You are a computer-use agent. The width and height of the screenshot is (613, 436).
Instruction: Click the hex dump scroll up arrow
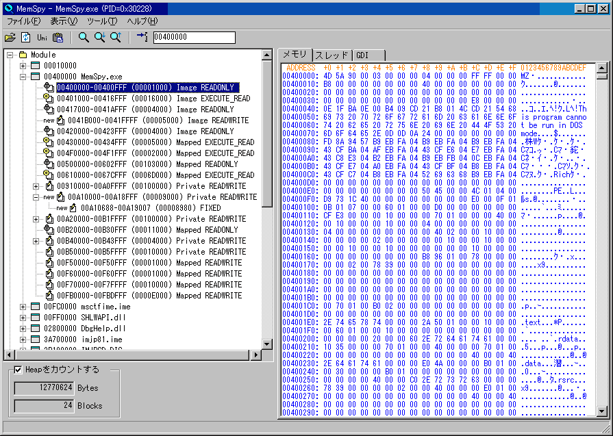tap(602, 68)
